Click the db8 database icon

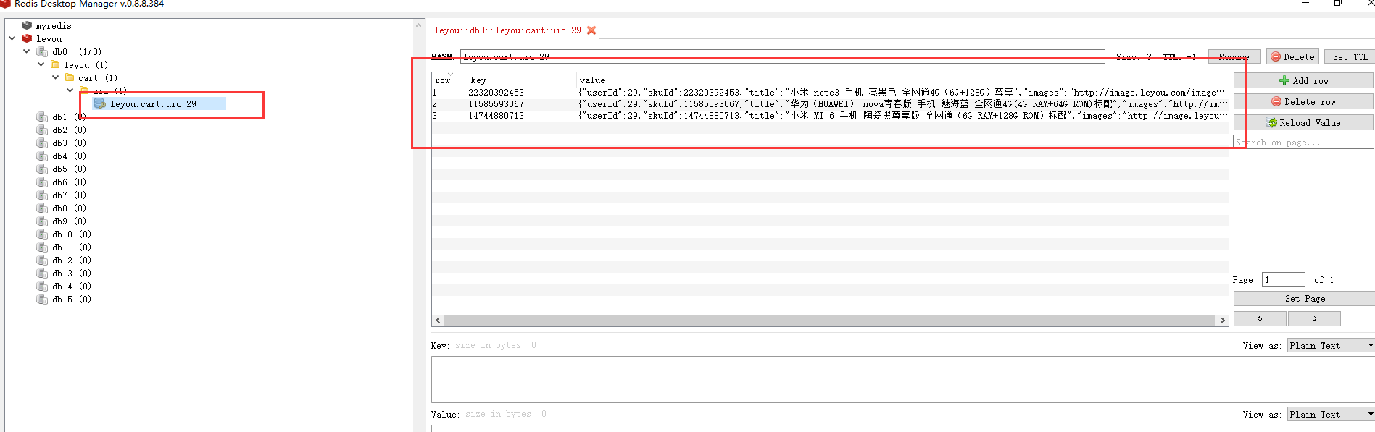[x=42, y=208]
